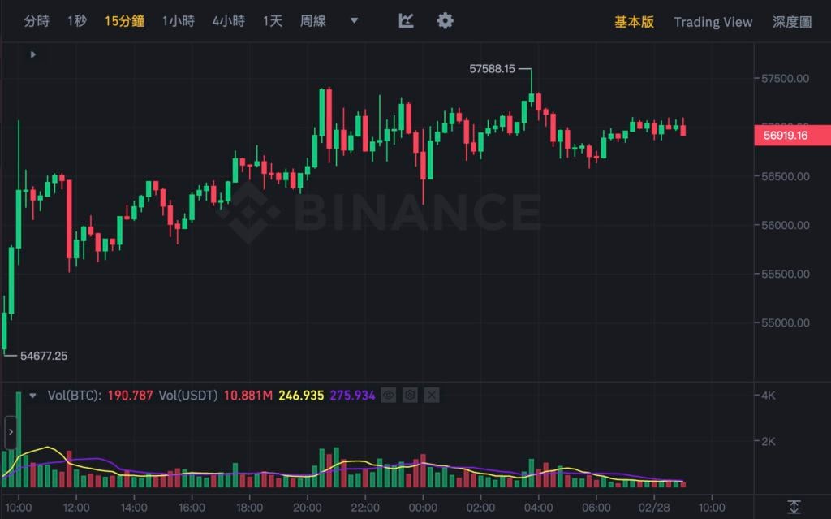The width and height of the screenshot is (831, 519).
Task: Open volume indicator settings gear
Action: pos(410,396)
